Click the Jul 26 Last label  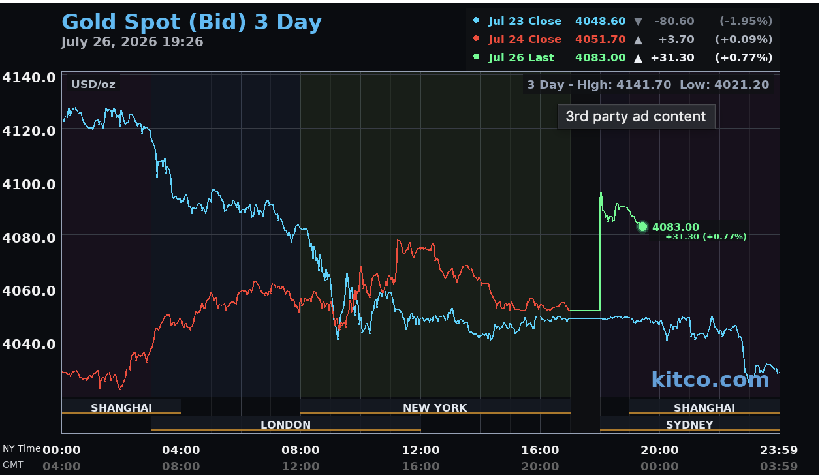(x=521, y=57)
